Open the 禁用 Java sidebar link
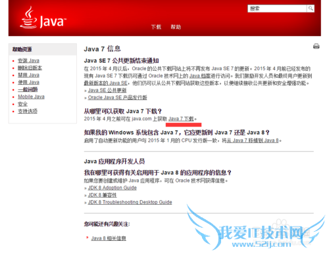Screen dimensions: 329x254 click(28, 75)
